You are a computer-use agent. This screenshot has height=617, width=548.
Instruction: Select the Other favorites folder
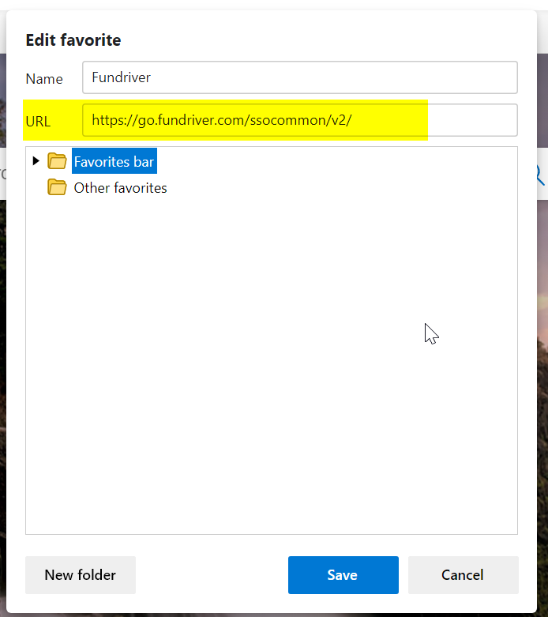tap(120, 188)
